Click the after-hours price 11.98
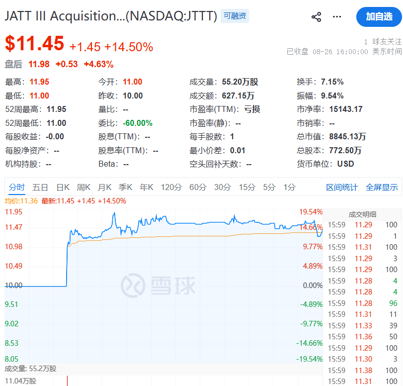 pyautogui.click(x=39, y=64)
